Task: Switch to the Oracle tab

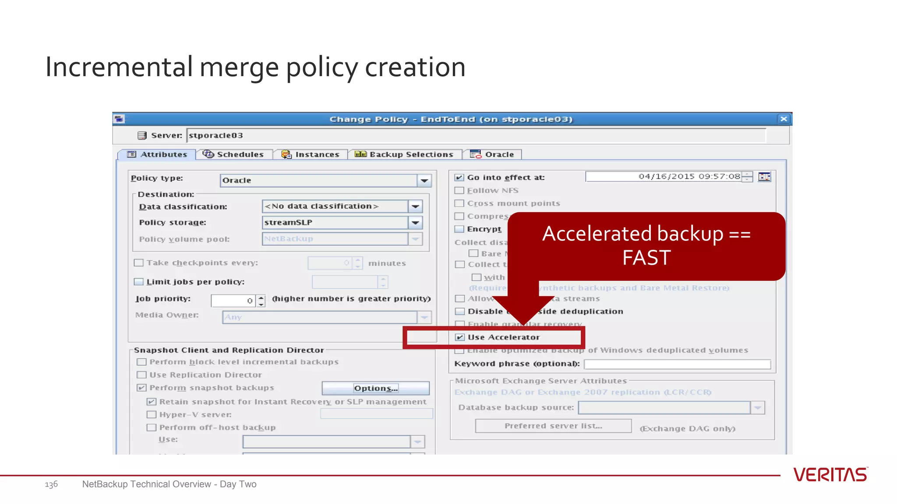Action: click(x=492, y=154)
